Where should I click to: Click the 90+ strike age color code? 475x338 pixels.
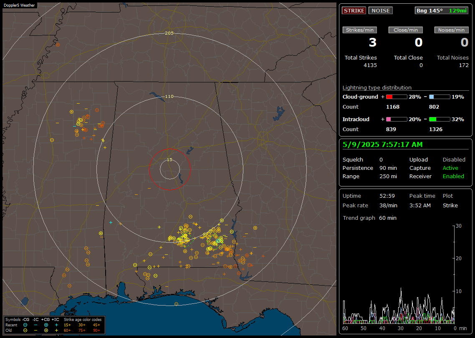coord(96,331)
